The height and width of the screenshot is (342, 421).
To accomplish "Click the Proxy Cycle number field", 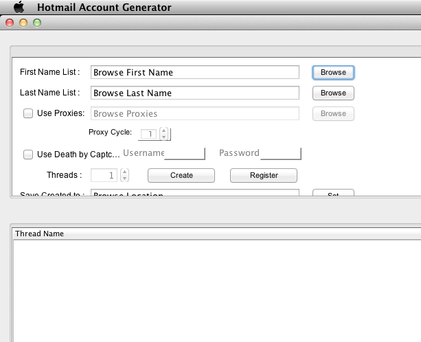I will [x=149, y=134].
